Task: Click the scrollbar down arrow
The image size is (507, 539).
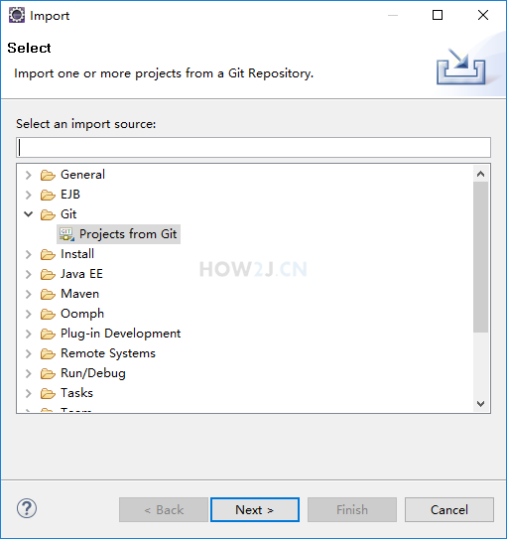Action: pos(481,404)
